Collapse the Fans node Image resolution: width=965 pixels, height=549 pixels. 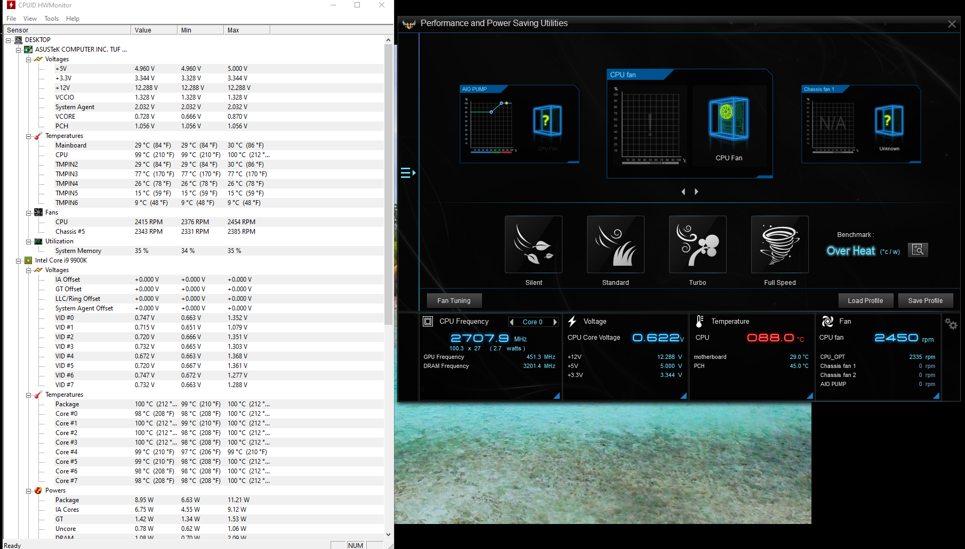click(x=28, y=212)
